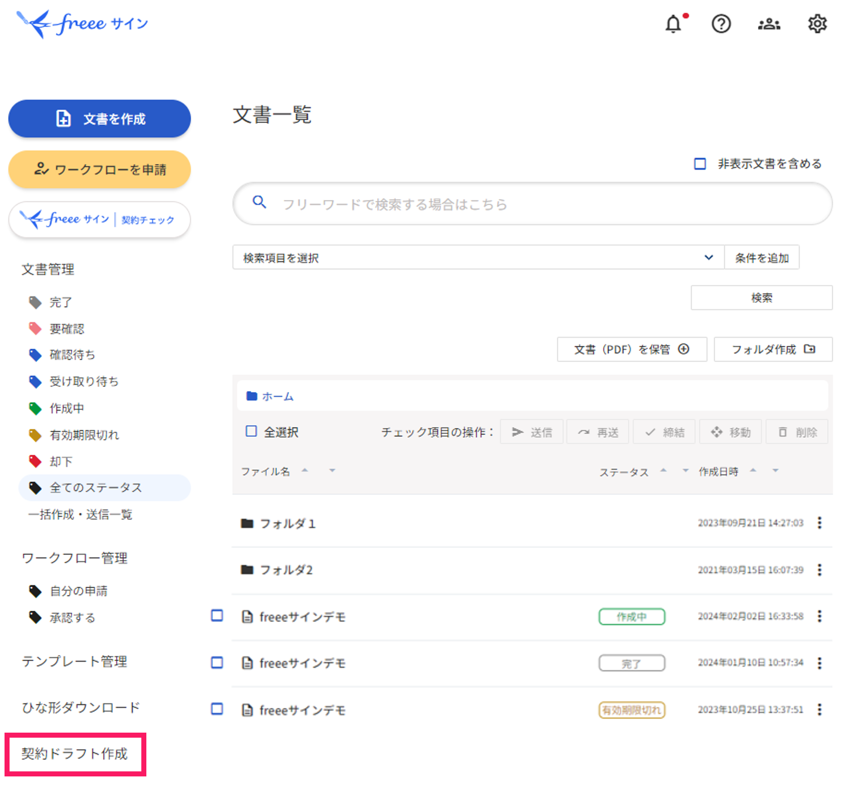Open the フォルダ2 row

point(532,570)
